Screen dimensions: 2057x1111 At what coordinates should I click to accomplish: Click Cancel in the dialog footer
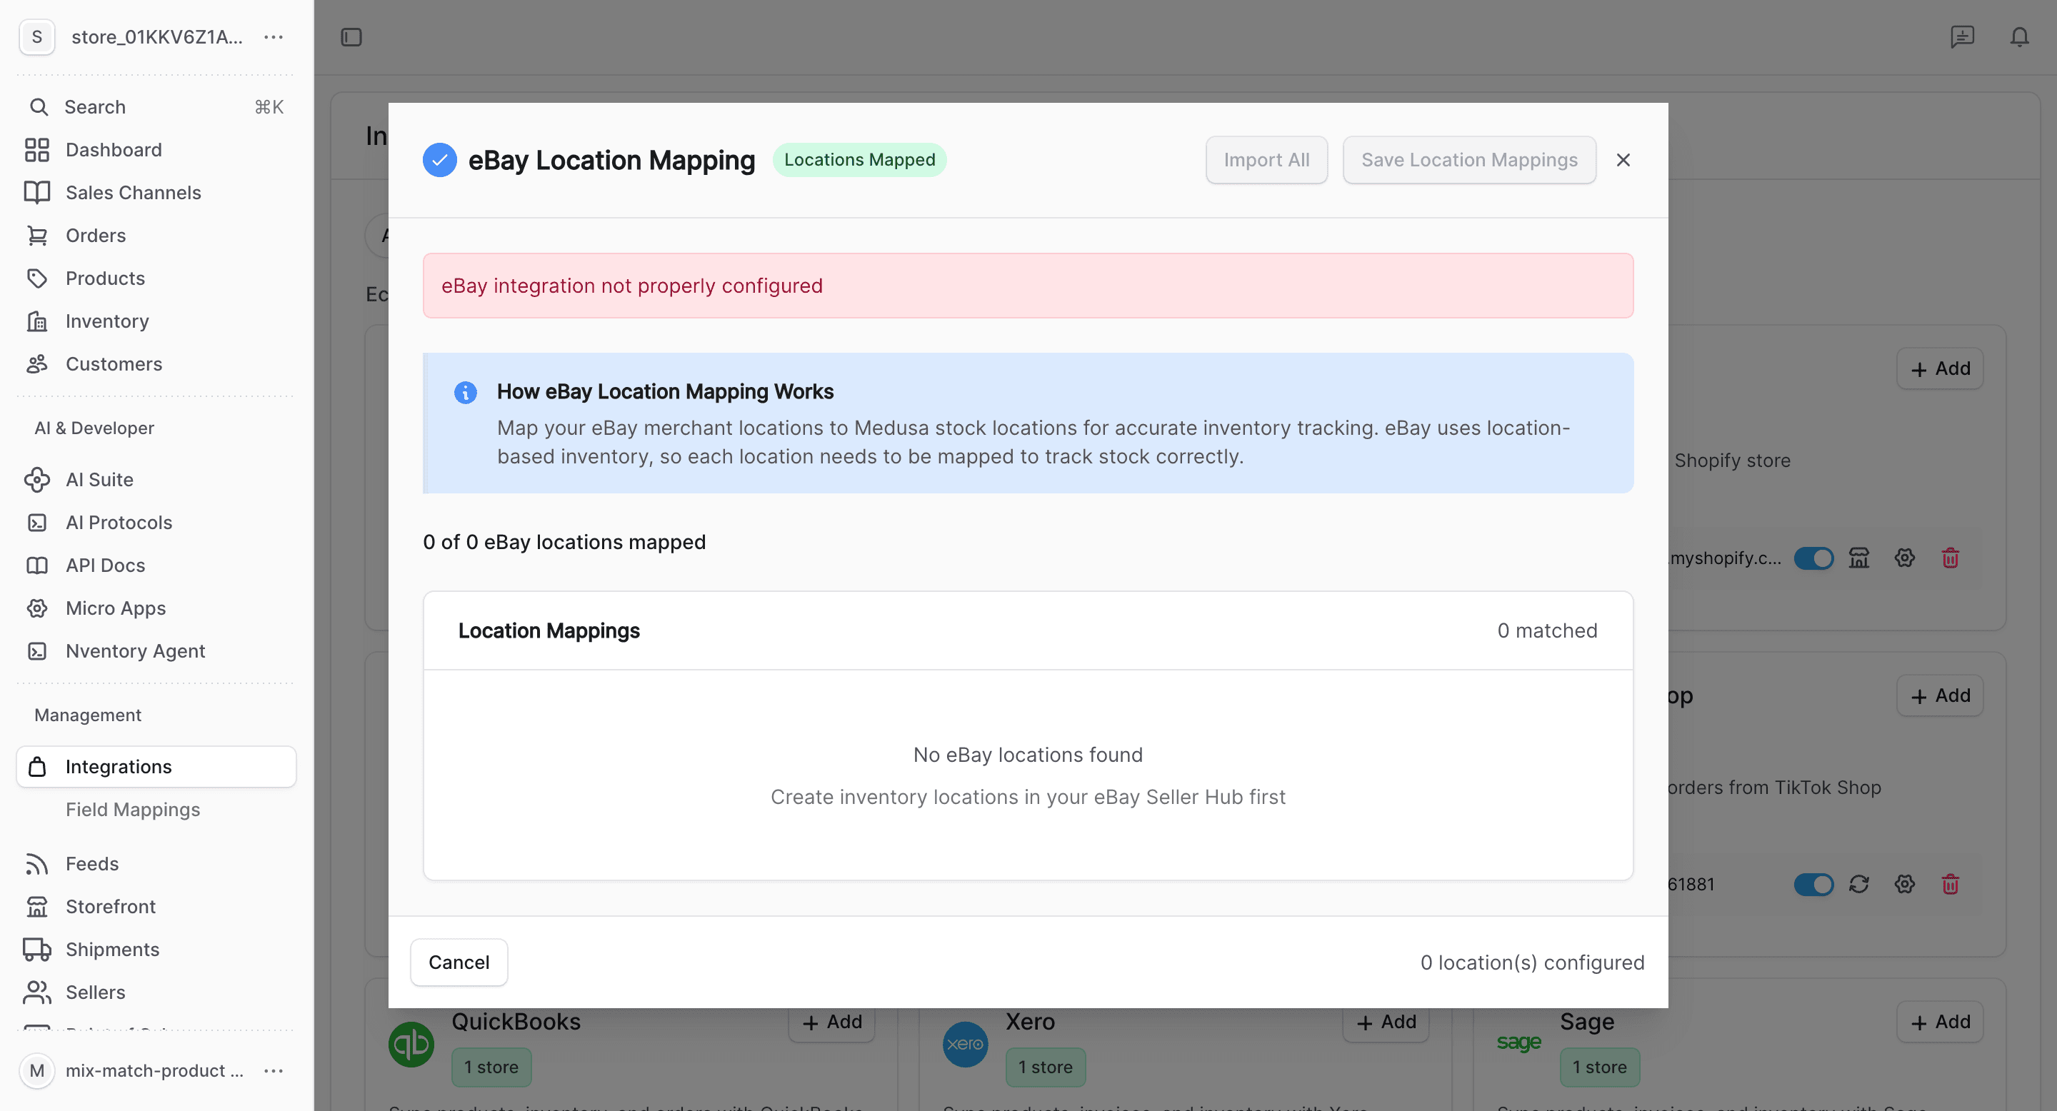click(459, 962)
